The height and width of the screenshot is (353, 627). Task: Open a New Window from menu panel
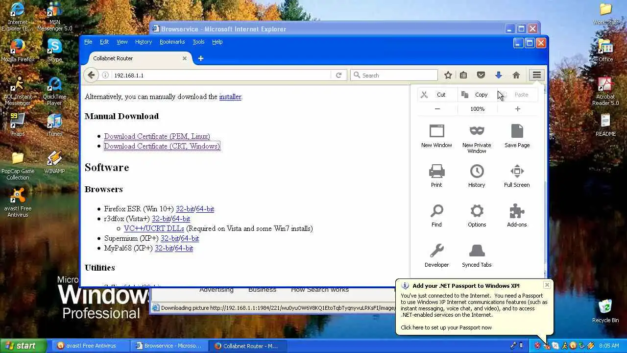pyautogui.click(x=436, y=136)
